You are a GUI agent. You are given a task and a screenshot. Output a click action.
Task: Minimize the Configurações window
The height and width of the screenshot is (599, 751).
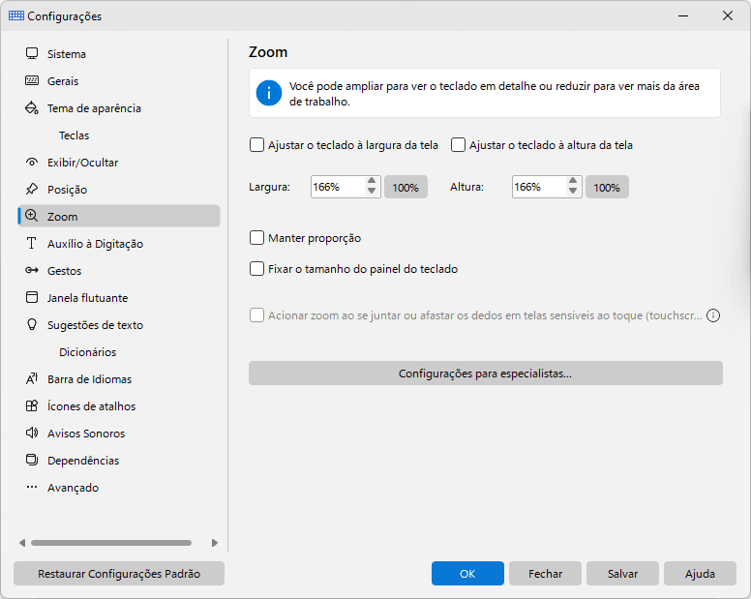683,15
